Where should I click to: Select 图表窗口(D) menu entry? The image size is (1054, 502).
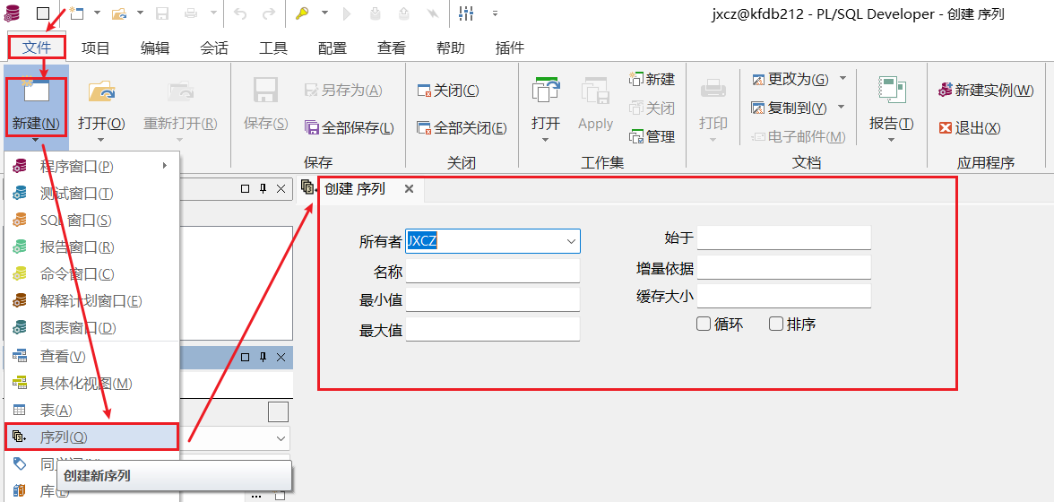91,328
